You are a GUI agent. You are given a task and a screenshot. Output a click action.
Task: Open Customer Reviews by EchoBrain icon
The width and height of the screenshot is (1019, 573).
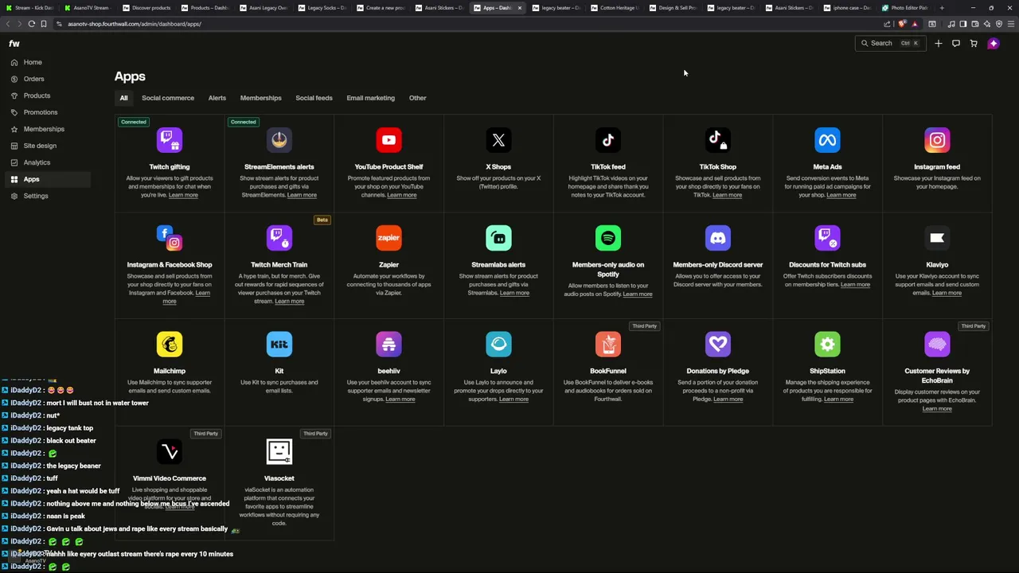click(937, 344)
